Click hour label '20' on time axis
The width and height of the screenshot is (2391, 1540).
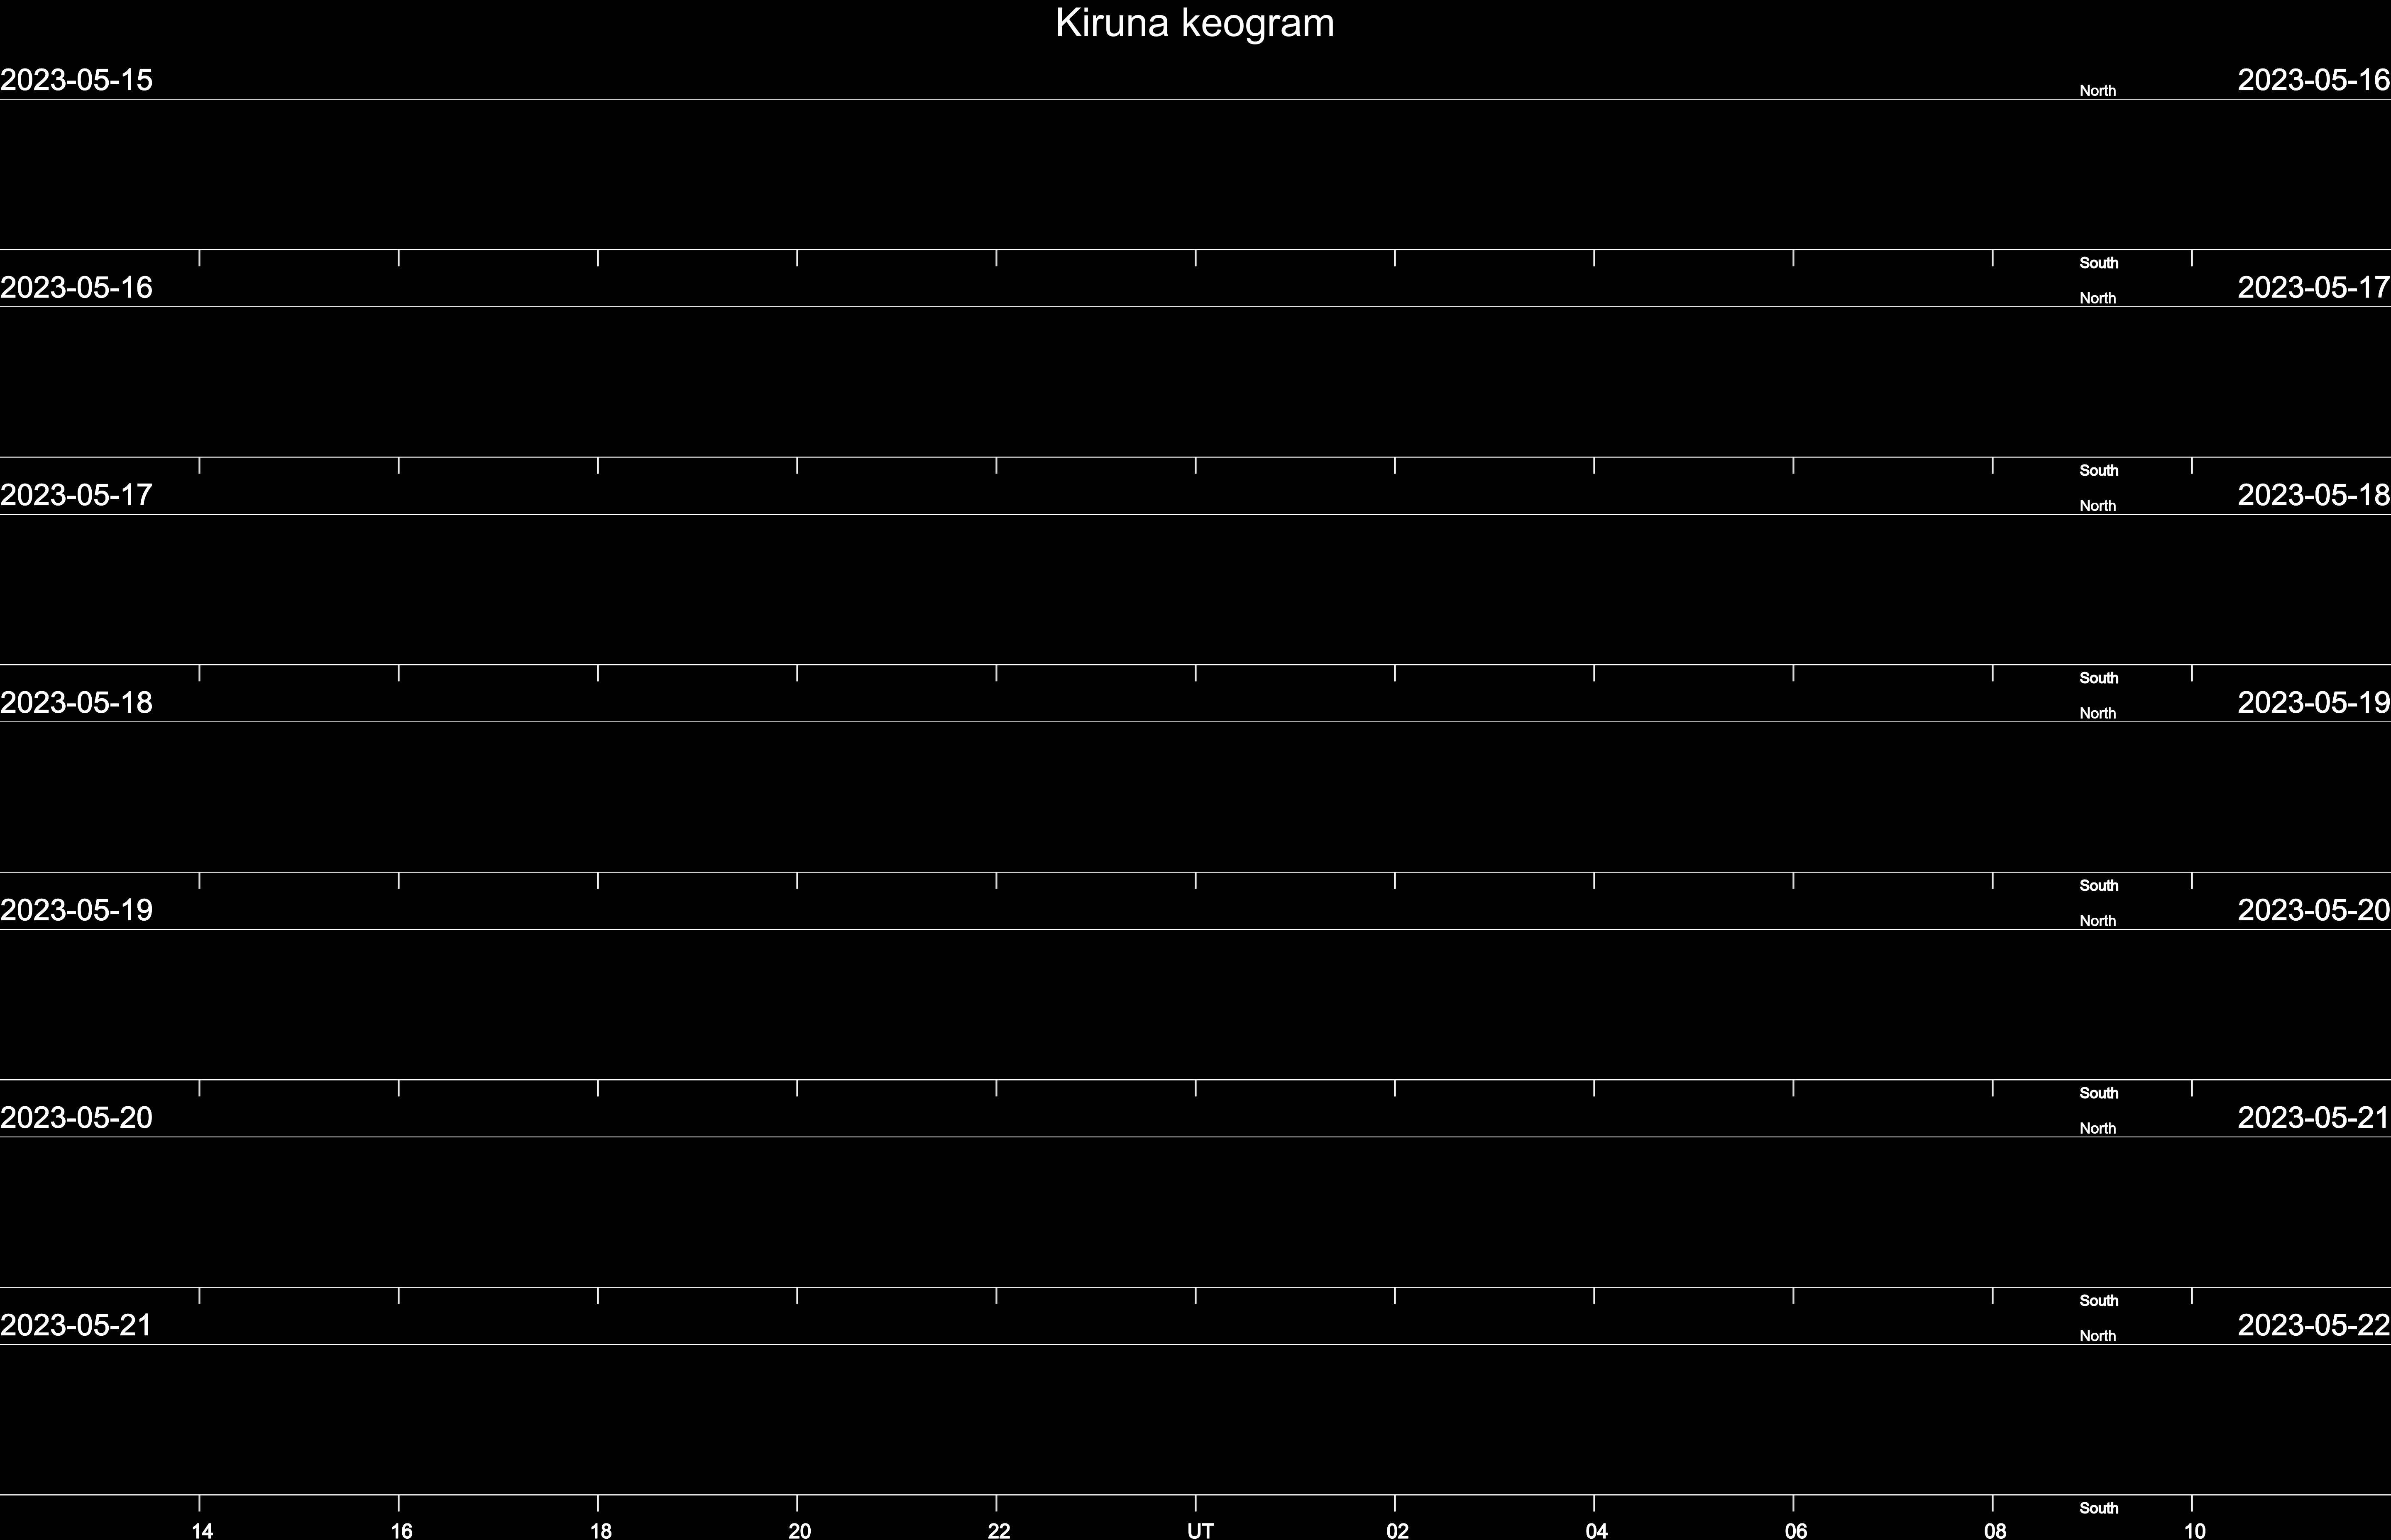(799, 1530)
